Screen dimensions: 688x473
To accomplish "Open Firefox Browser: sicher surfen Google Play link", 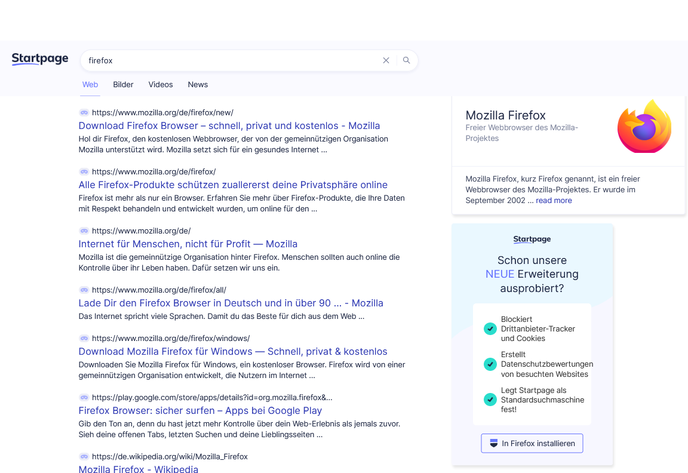I will click(x=200, y=410).
